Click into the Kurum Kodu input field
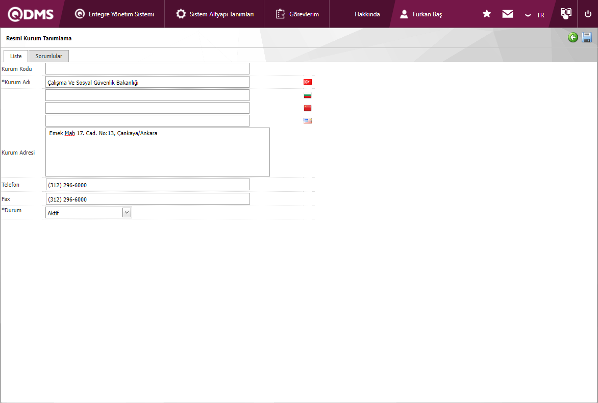Viewport: 598px width, 403px height. [147, 69]
